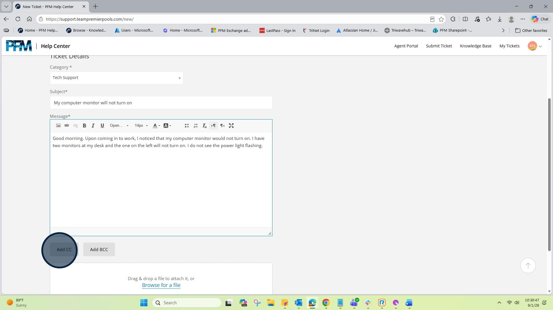Click the Browse for a file link

(161, 285)
